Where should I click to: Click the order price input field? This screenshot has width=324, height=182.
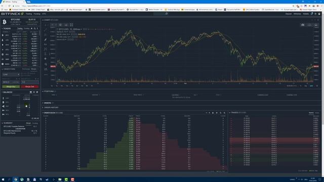11,82
